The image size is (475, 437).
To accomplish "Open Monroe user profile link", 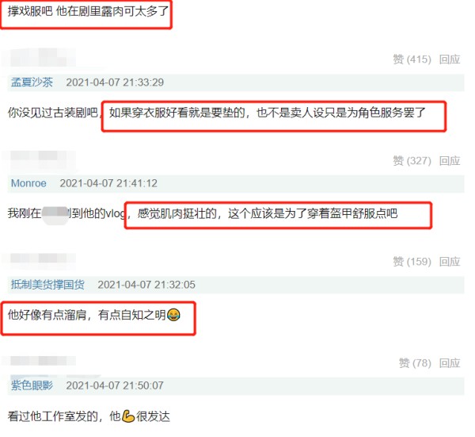I will tap(28, 183).
